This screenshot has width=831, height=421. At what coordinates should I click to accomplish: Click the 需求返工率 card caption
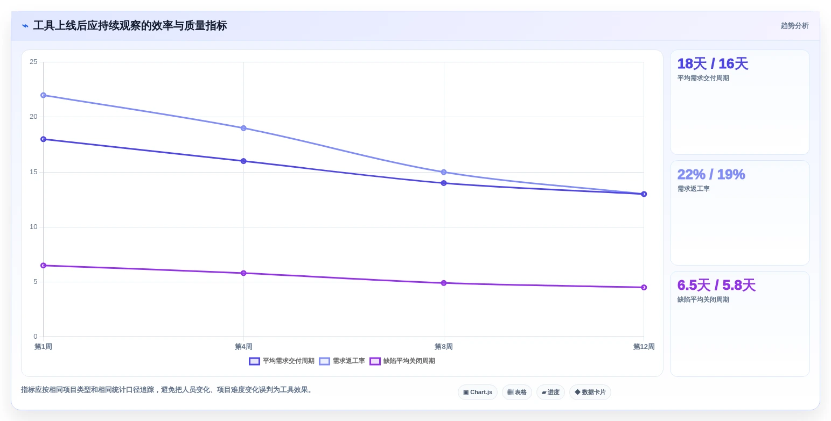(x=694, y=189)
